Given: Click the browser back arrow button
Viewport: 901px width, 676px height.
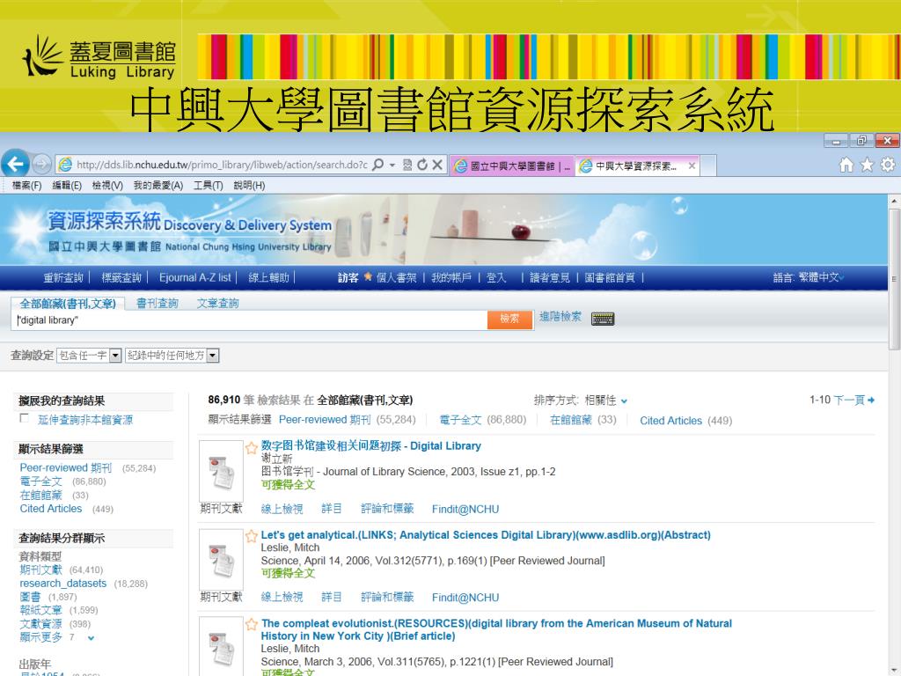Looking at the screenshot, I should (x=16, y=164).
